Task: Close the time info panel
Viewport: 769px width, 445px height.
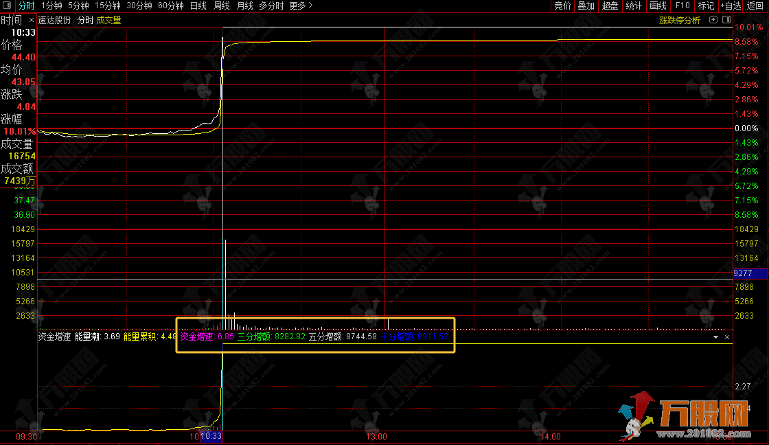Action: coord(32,20)
